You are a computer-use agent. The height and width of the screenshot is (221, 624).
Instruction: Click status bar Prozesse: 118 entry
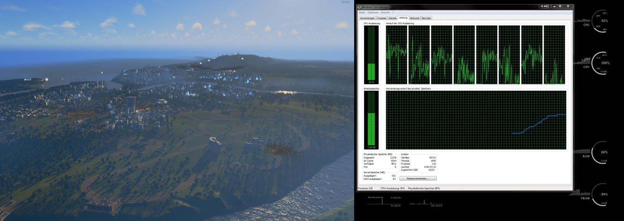click(365, 188)
